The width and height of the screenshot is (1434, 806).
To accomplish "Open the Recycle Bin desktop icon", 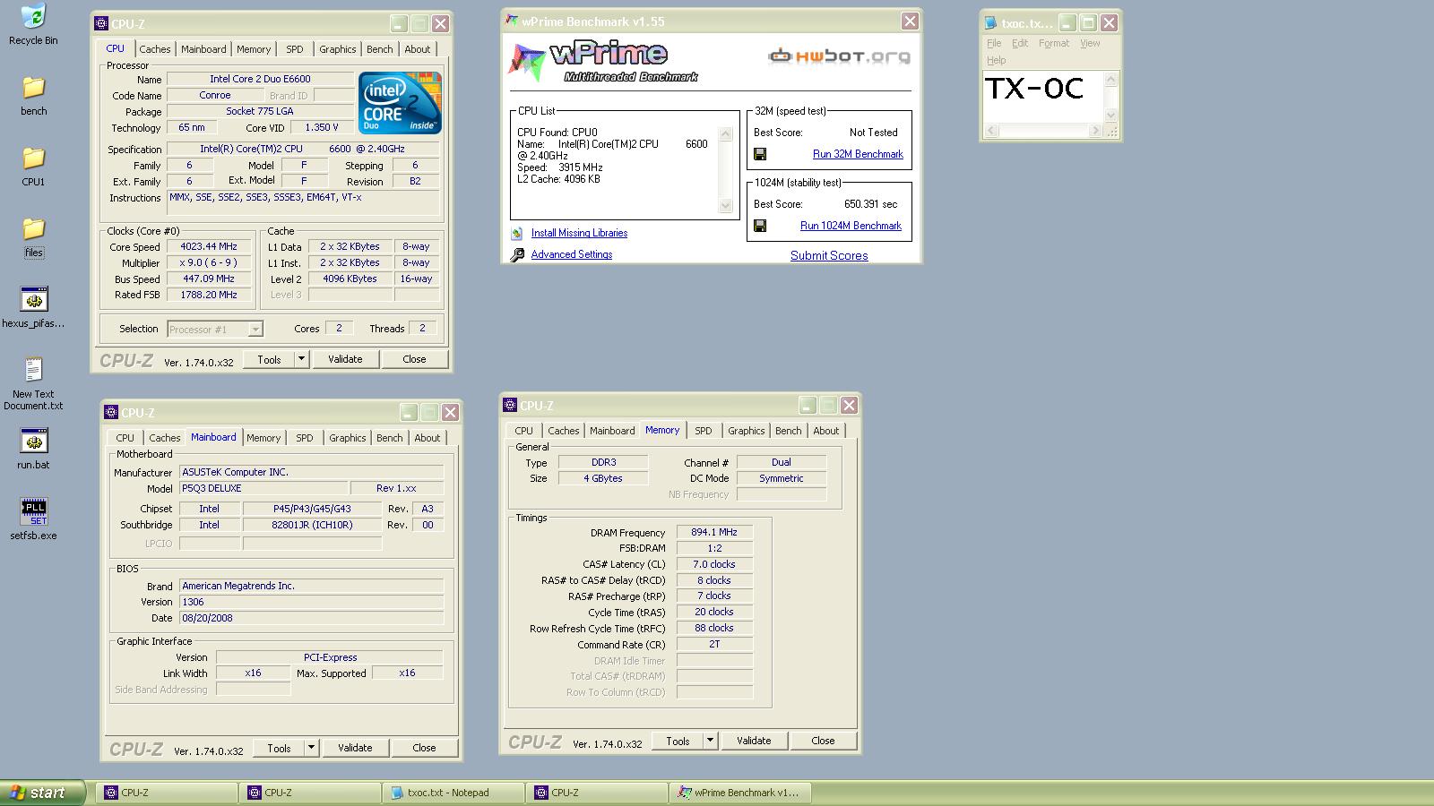I will pyautogui.click(x=33, y=16).
